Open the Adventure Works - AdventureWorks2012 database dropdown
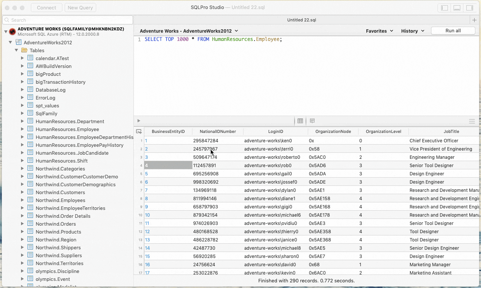The width and height of the screenshot is (481, 288). point(189,31)
